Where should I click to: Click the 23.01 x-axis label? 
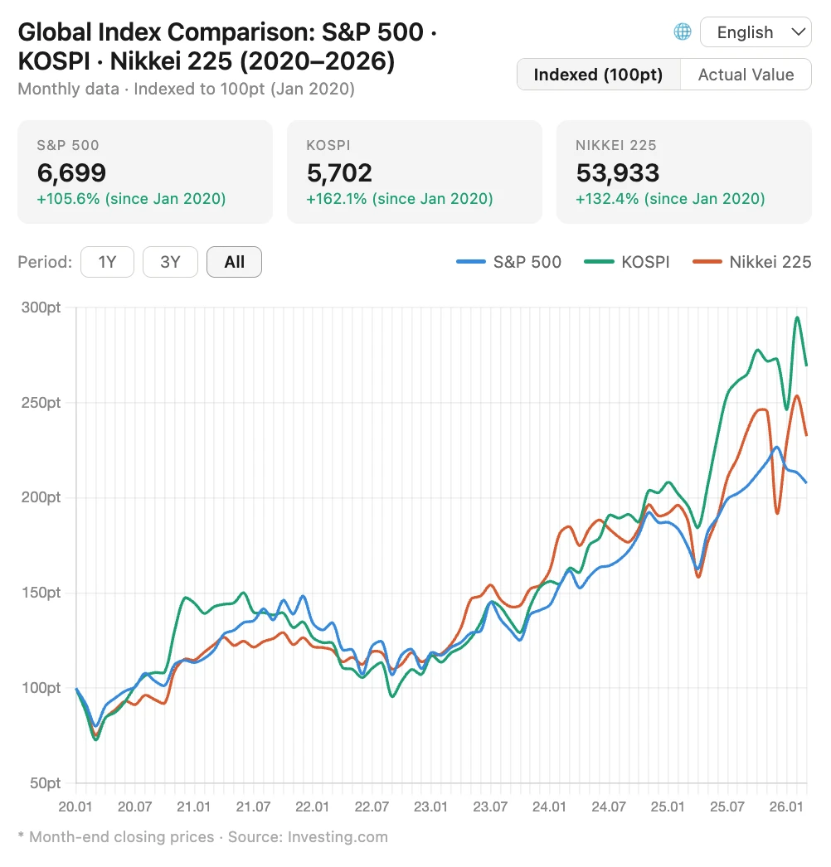(x=430, y=806)
